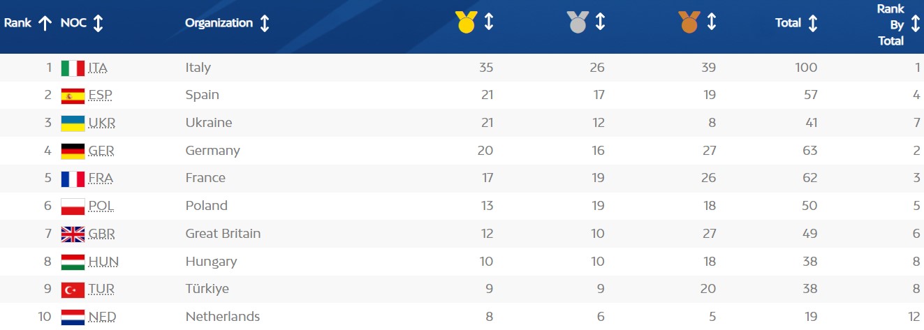
Task: Click the Germany flag icon
Action: [x=73, y=151]
